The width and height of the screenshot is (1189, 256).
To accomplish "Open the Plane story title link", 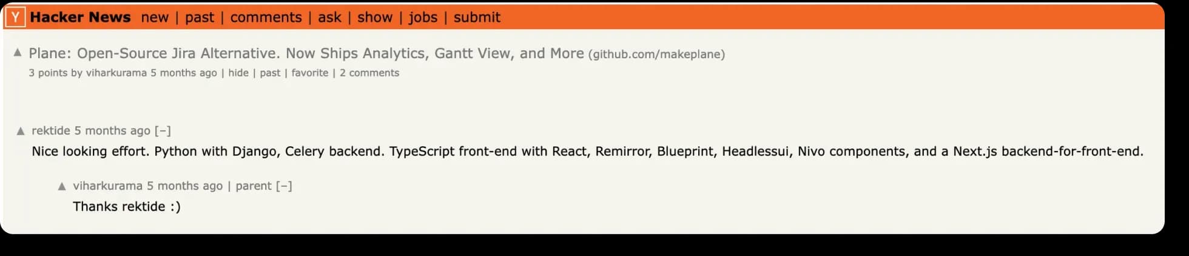I will point(306,53).
